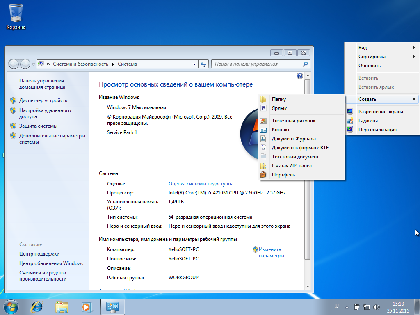Expand the Сортировка submenu
Screen dimensions: 420x315
click(382, 57)
